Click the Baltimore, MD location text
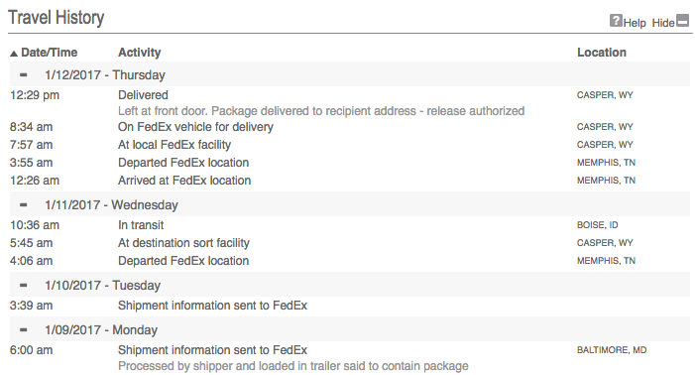This screenshot has width=695, height=375. (x=612, y=350)
